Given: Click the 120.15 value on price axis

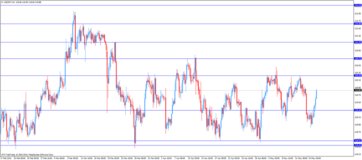Looking at the screenshot, I should coord(358,80).
